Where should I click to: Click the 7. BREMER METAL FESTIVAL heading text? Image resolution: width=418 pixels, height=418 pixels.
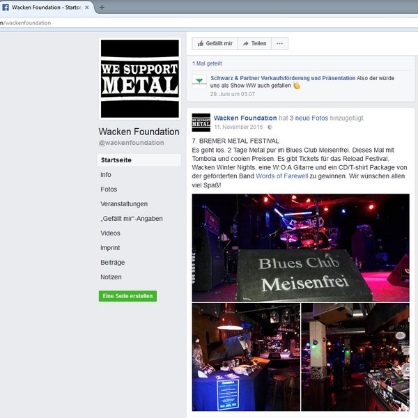pyautogui.click(x=235, y=141)
